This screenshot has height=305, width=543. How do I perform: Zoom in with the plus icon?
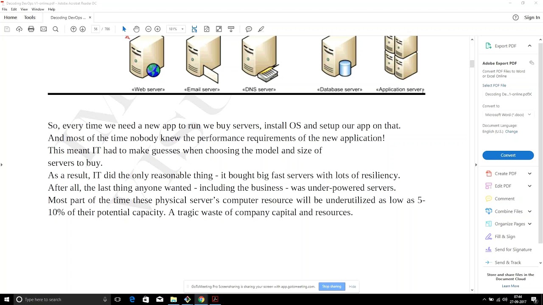point(158,29)
